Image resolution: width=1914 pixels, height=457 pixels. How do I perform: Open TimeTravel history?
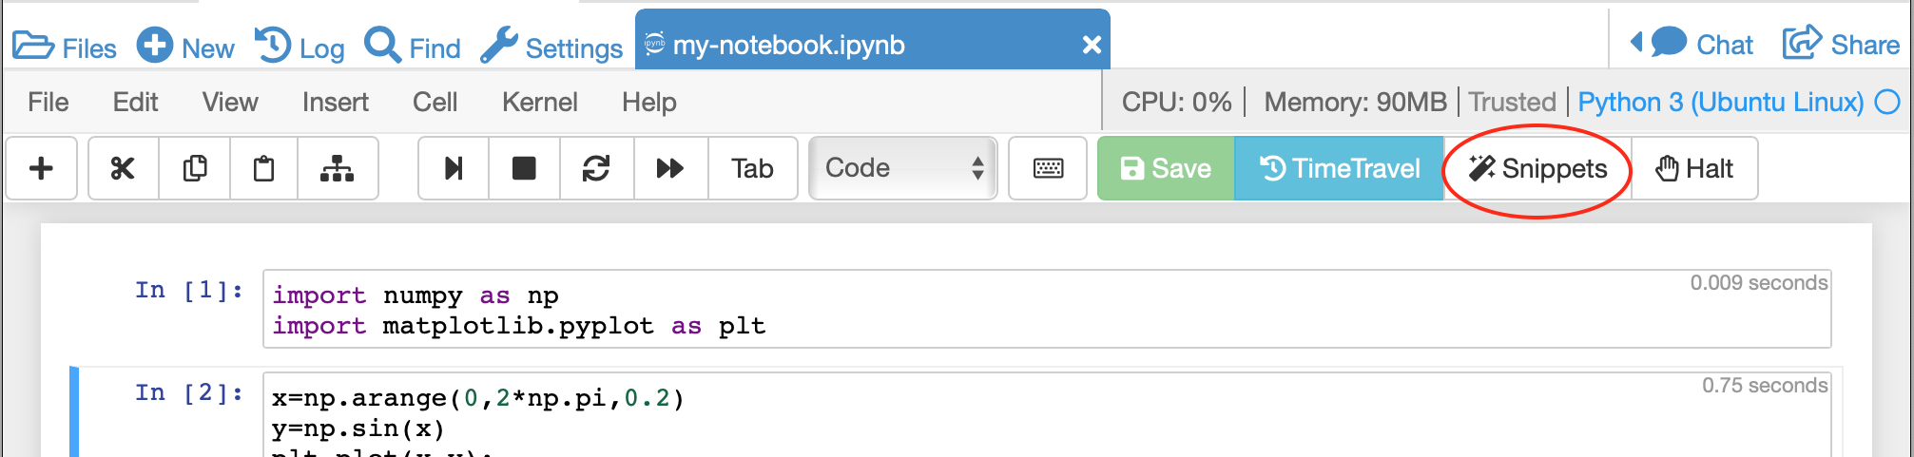coord(1339,169)
